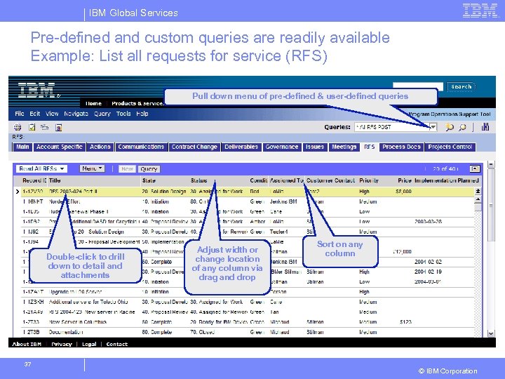
Task: Select the RFS tab
Action: point(369,147)
